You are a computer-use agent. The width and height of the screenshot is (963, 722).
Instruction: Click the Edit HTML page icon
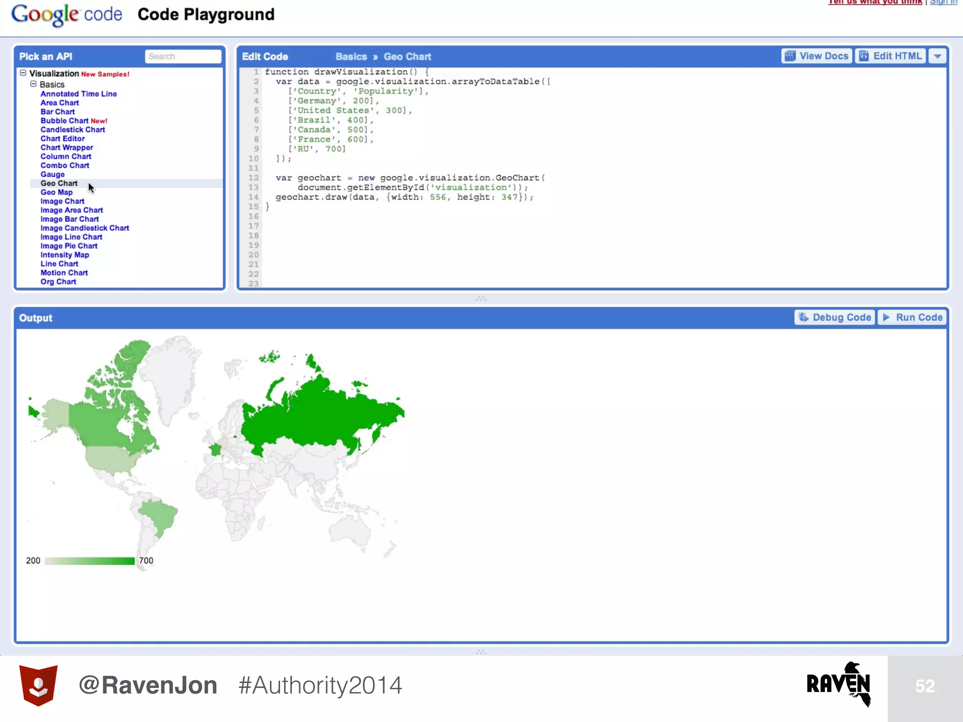click(x=864, y=56)
